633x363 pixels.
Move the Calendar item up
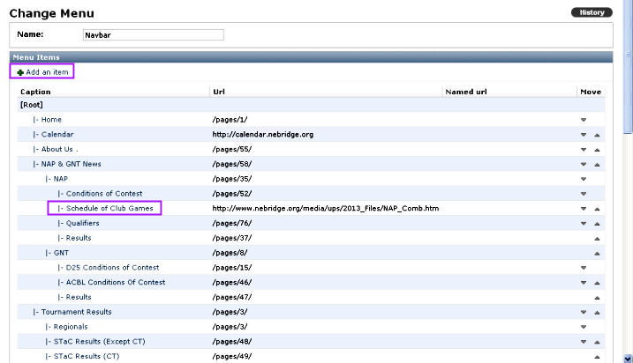click(597, 135)
